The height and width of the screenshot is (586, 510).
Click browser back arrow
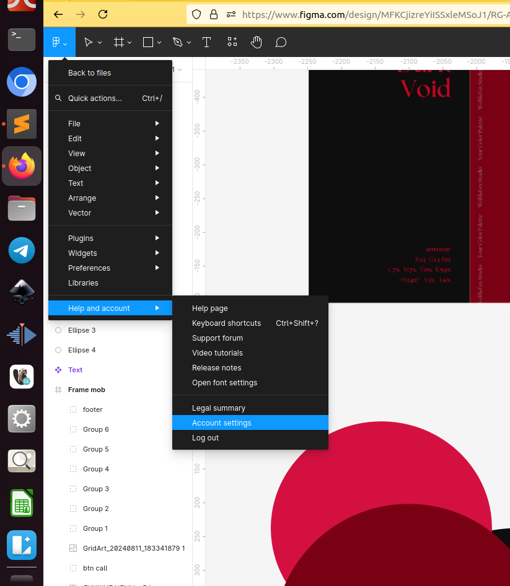point(58,15)
